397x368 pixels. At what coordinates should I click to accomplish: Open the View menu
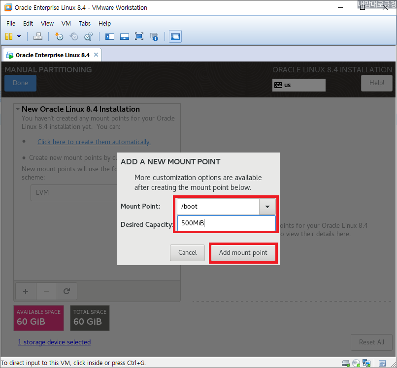coord(47,23)
